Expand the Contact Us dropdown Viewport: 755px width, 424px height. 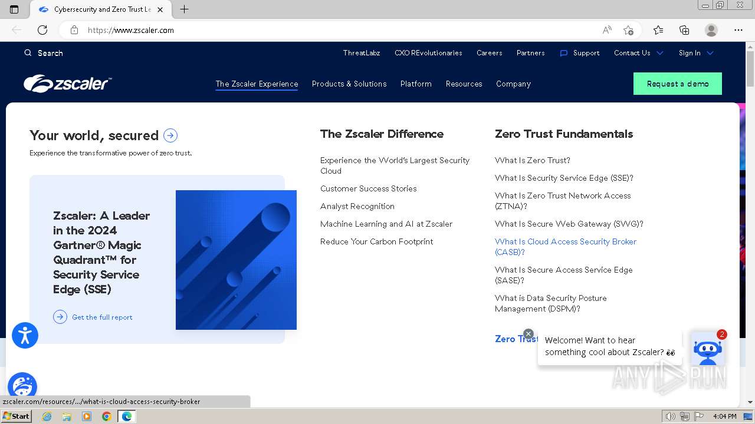pyautogui.click(x=639, y=53)
